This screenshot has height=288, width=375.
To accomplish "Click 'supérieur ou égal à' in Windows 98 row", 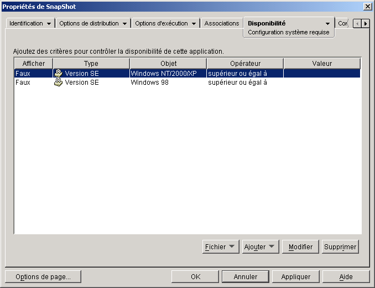I will pyautogui.click(x=237, y=83).
